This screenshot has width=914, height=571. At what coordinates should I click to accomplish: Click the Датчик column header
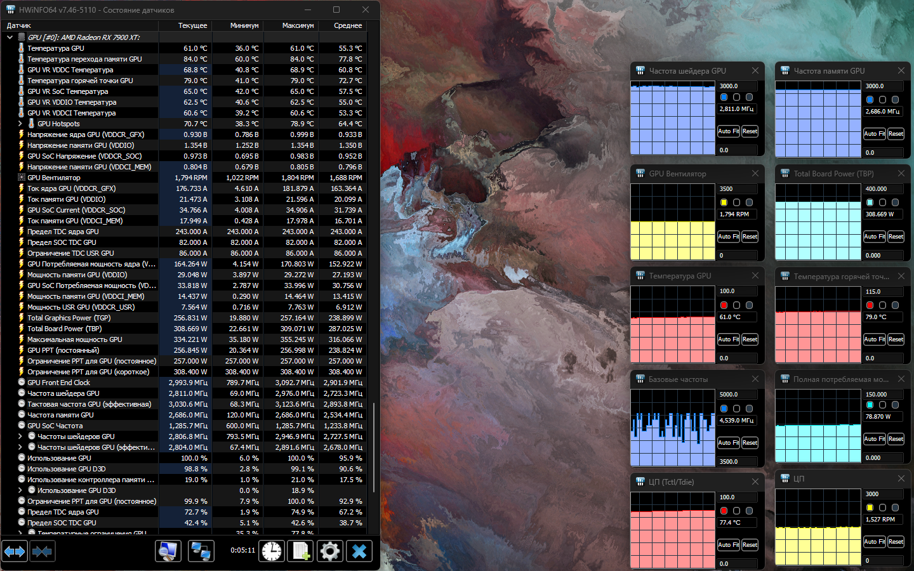click(x=79, y=25)
